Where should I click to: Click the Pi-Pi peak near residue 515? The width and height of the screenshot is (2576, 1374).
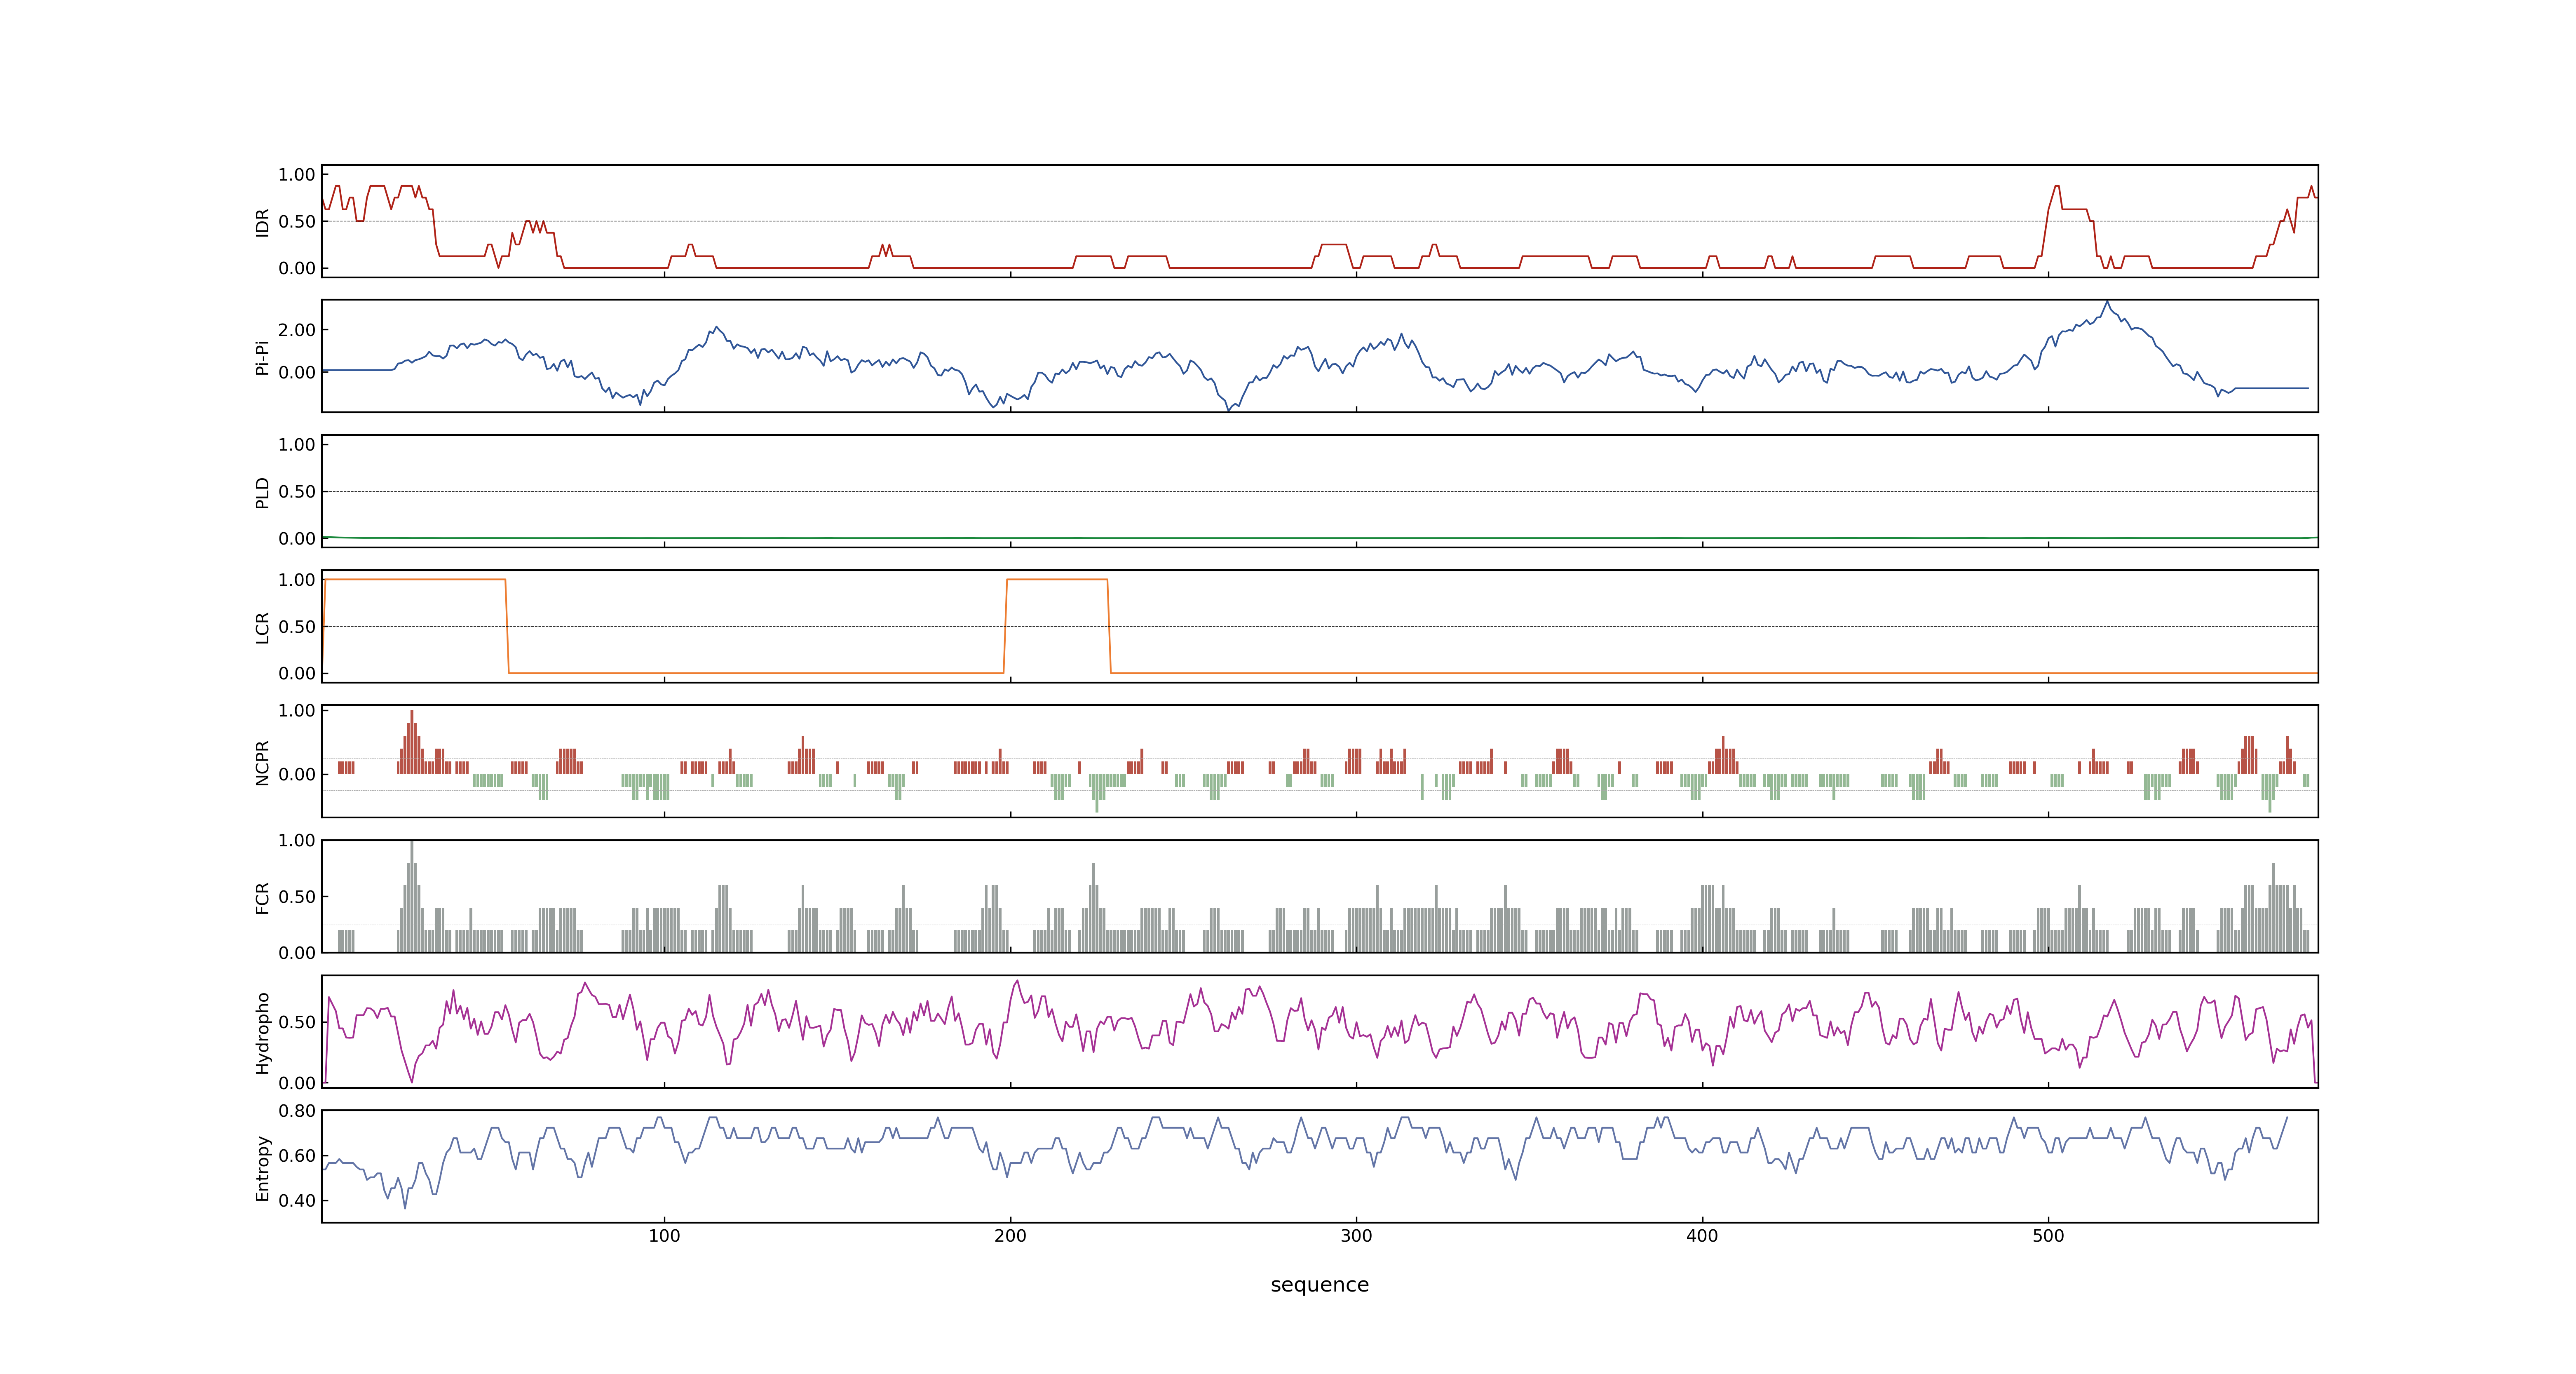(2107, 302)
